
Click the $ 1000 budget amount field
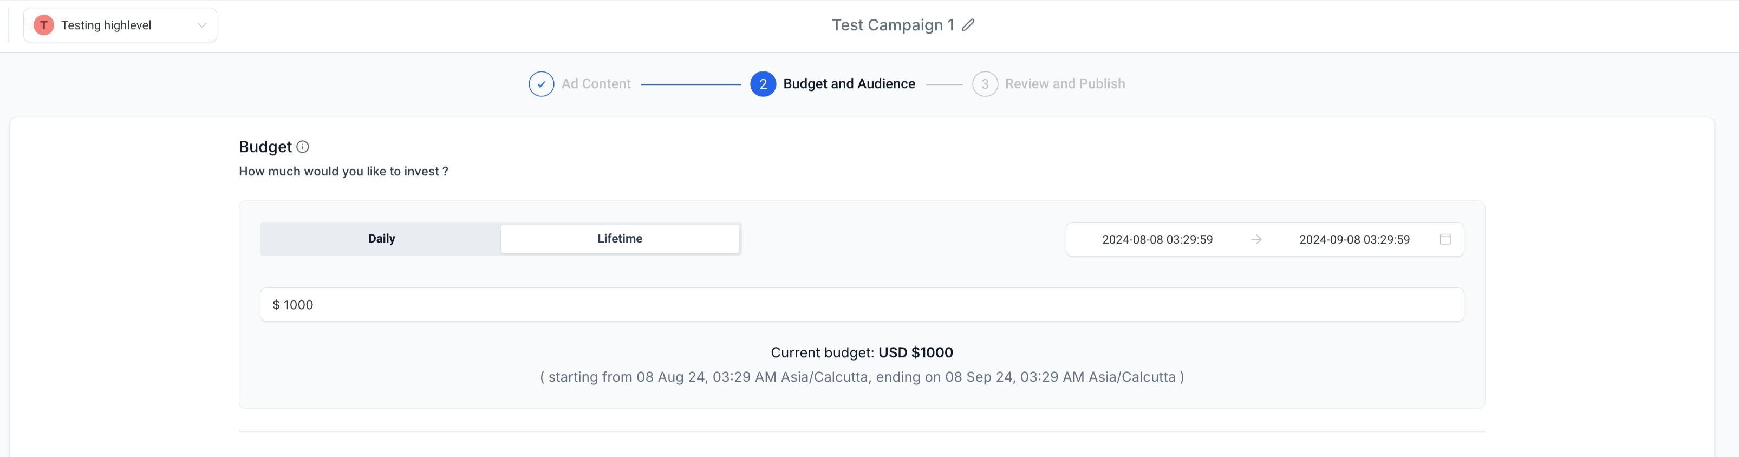click(862, 304)
